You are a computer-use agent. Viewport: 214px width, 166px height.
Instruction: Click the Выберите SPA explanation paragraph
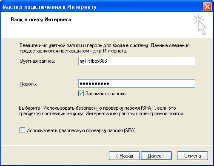pyautogui.click(x=101, y=111)
